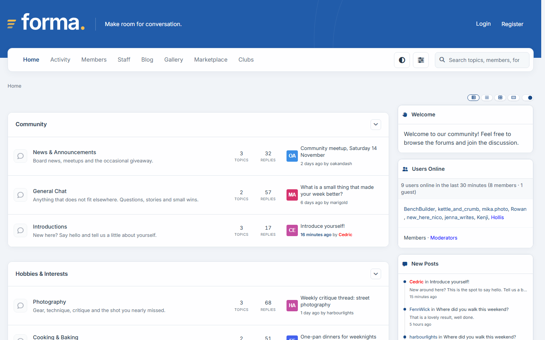545x340 pixels.
Task: Collapse the Hobbies & Interests category chevron
Action: coord(376,274)
